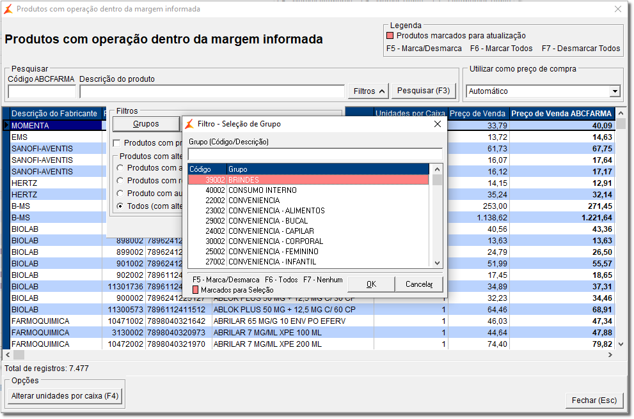Screen dimensions: 634x419
Task: Click the main table vertical scroll down arrow
Action: tap(621, 344)
